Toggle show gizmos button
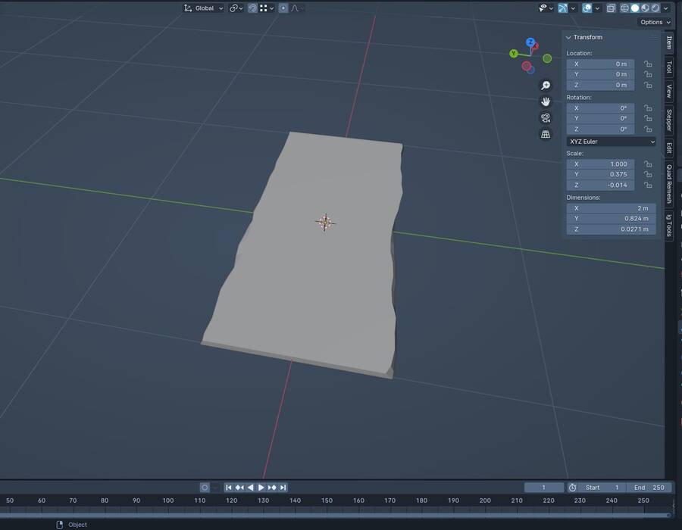This screenshot has width=682, height=530. [562, 8]
